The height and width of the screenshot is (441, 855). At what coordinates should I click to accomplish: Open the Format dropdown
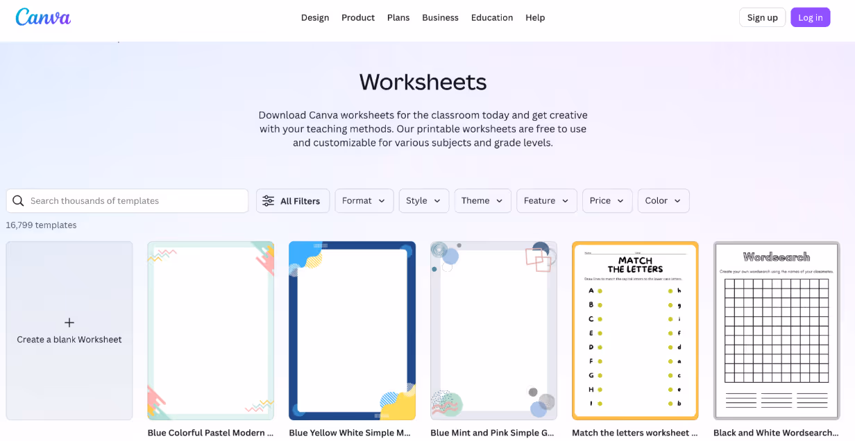(364, 200)
